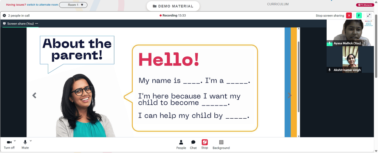
Task: Expand microphone options chevron
Action: click(x=31, y=141)
